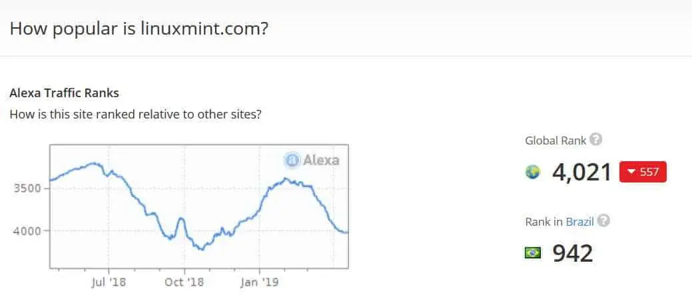Click the Alexa logo watermark in chart
Image resolution: width=692 pixels, height=305 pixels.
(x=312, y=160)
